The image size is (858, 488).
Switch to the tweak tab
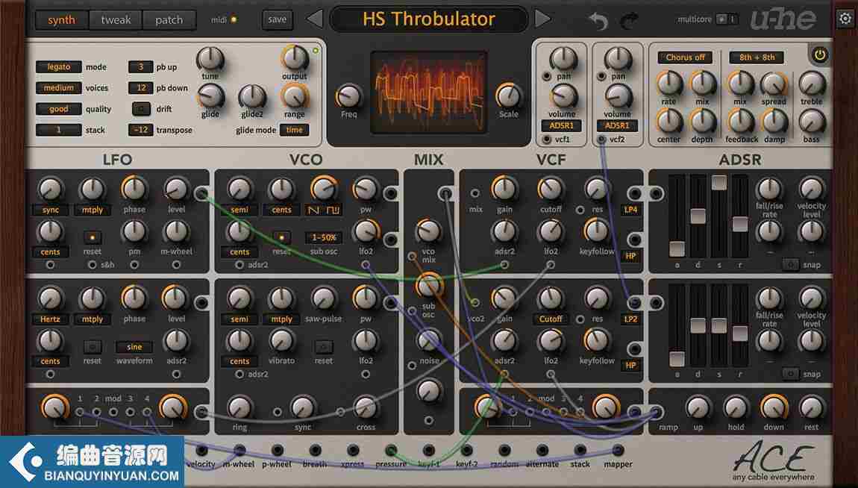click(x=116, y=20)
